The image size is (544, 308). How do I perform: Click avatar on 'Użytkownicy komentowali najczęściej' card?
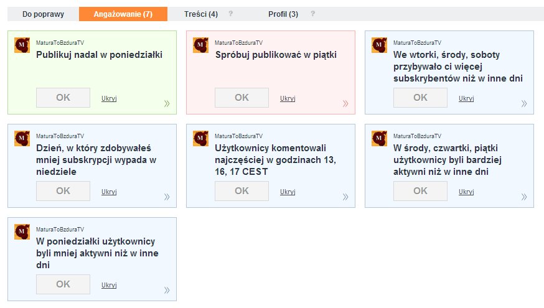(200, 139)
